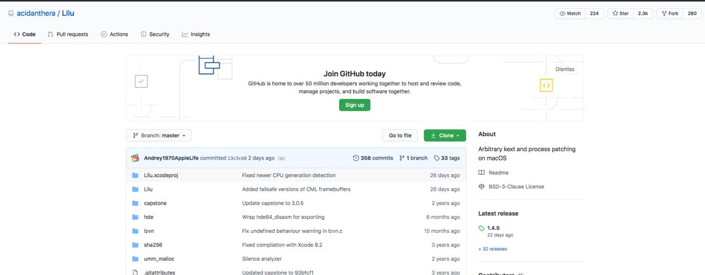Click the Lilu folder icon
The height and width of the screenshot is (275, 705).
pos(135,189)
